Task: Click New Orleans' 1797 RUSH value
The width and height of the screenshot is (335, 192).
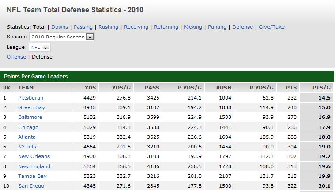Action: click(x=225, y=156)
